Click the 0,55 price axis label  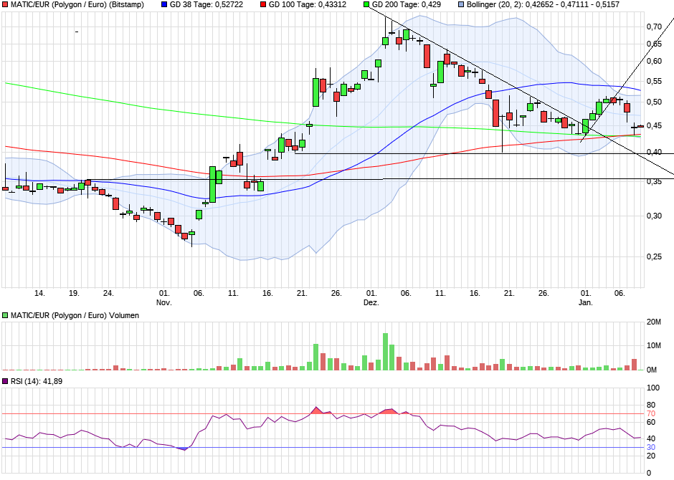click(x=654, y=81)
